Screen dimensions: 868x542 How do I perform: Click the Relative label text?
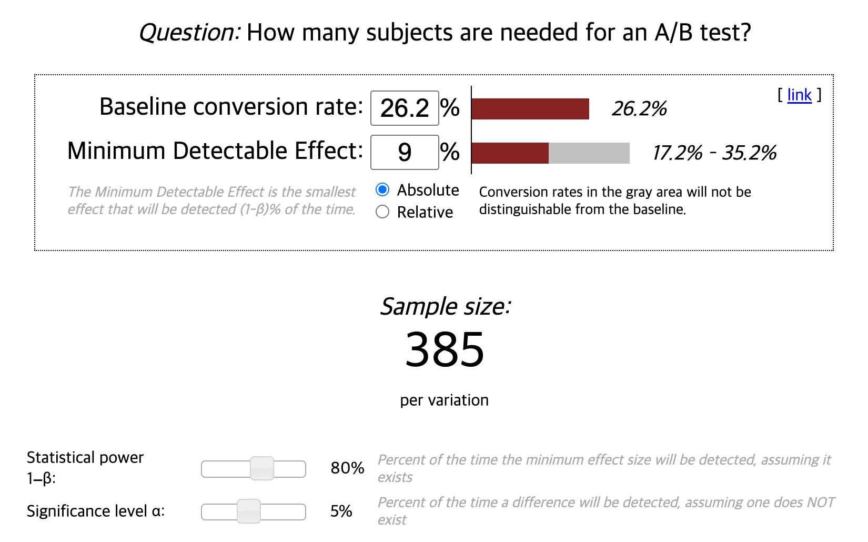(x=425, y=212)
